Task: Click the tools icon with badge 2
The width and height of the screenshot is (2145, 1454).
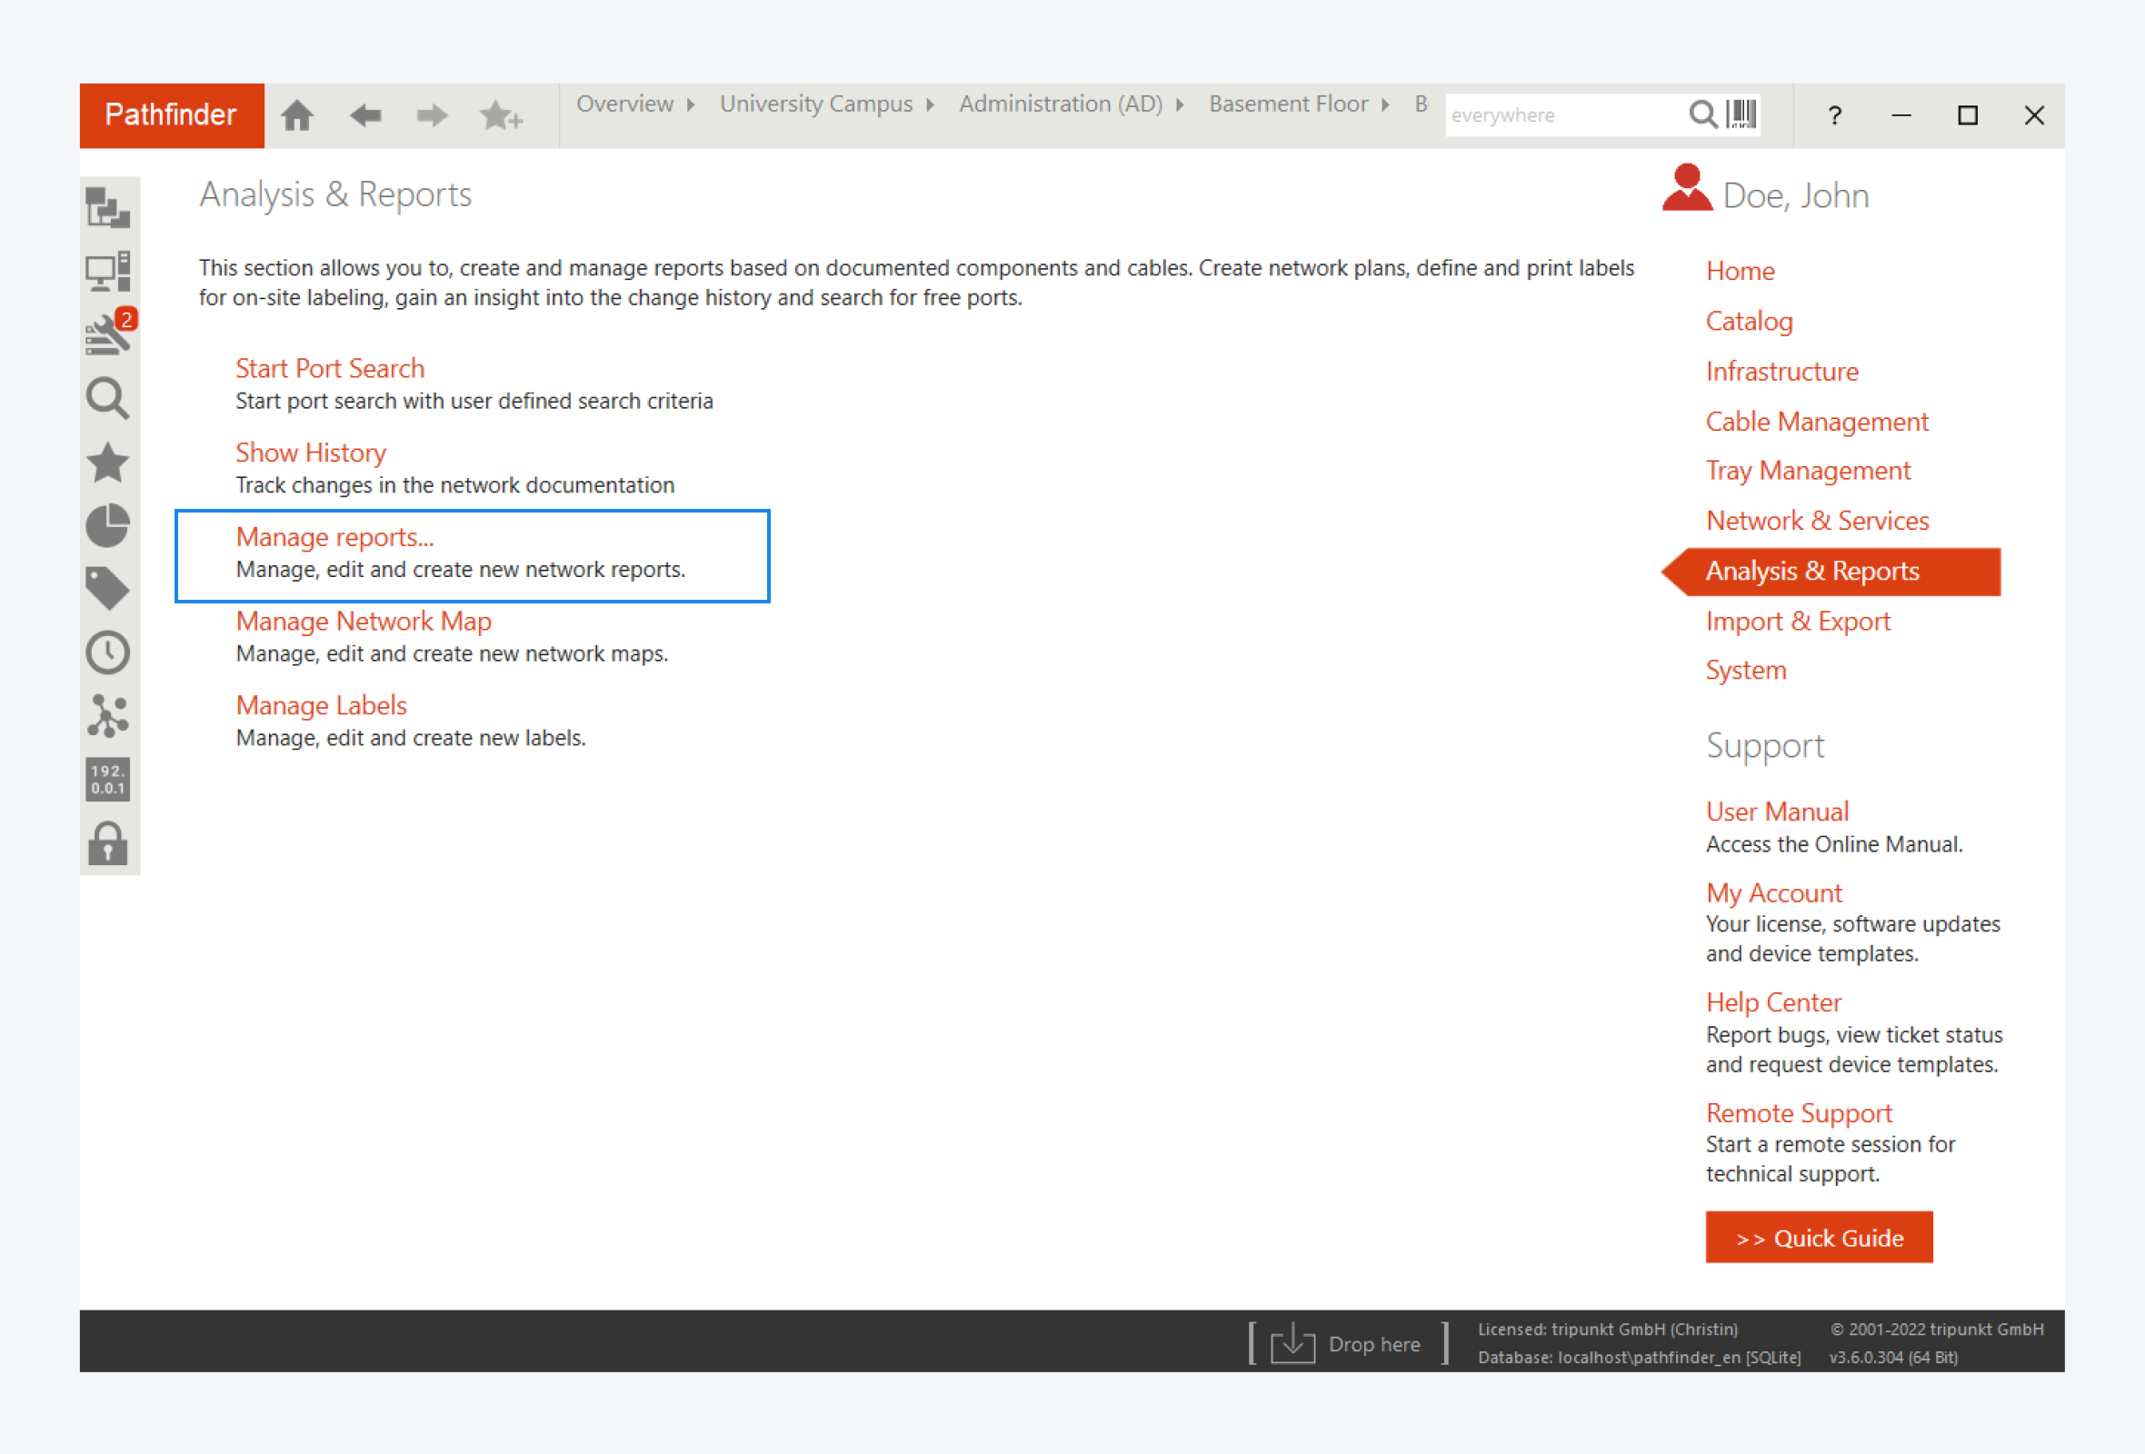Action: [109, 334]
